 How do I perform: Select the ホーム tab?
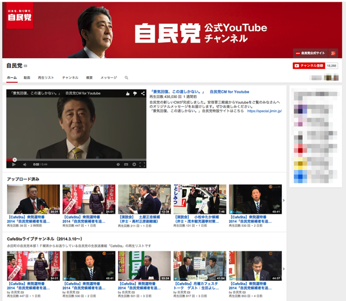(12, 78)
